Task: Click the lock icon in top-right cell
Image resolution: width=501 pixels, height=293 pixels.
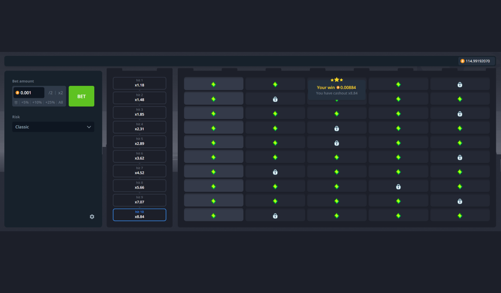Action: click(x=460, y=85)
